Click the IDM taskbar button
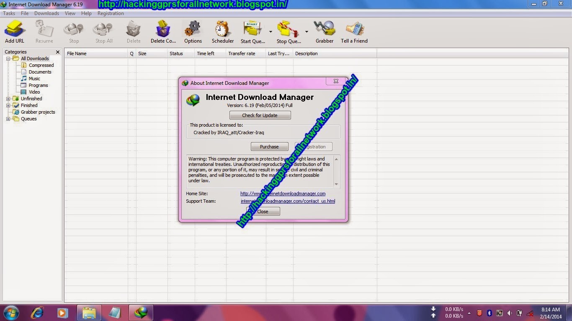Screen dimensions: 572x321 pyautogui.click(x=140, y=313)
